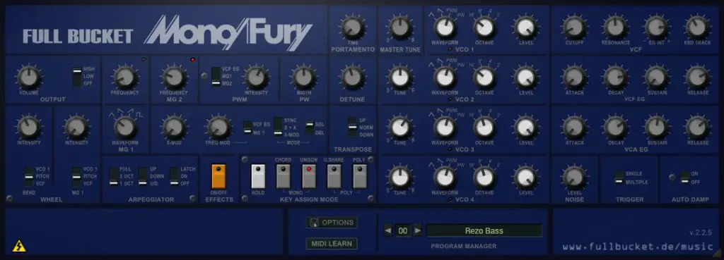Image resolution: width=724 pixels, height=260 pixels.
Task: Click the yellow lightning warning icon
Action: pyautogui.click(x=19, y=246)
